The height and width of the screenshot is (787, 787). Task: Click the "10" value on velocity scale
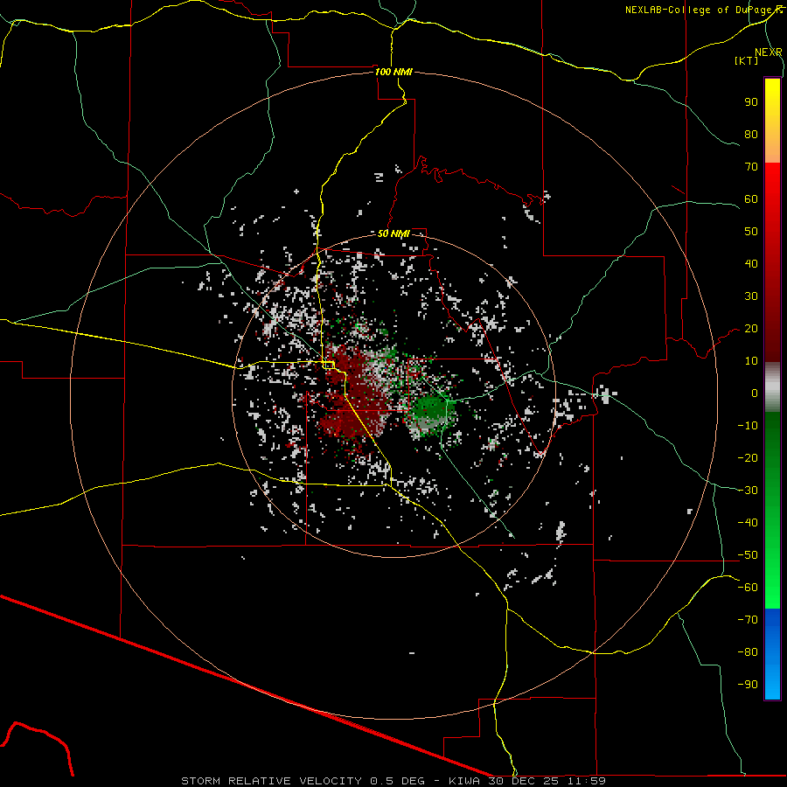tap(751, 361)
